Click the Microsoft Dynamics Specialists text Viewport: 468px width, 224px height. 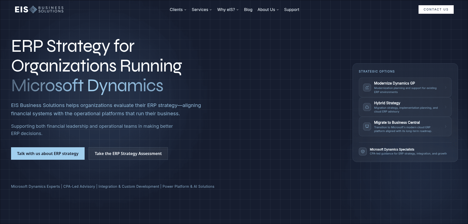(392, 149)
